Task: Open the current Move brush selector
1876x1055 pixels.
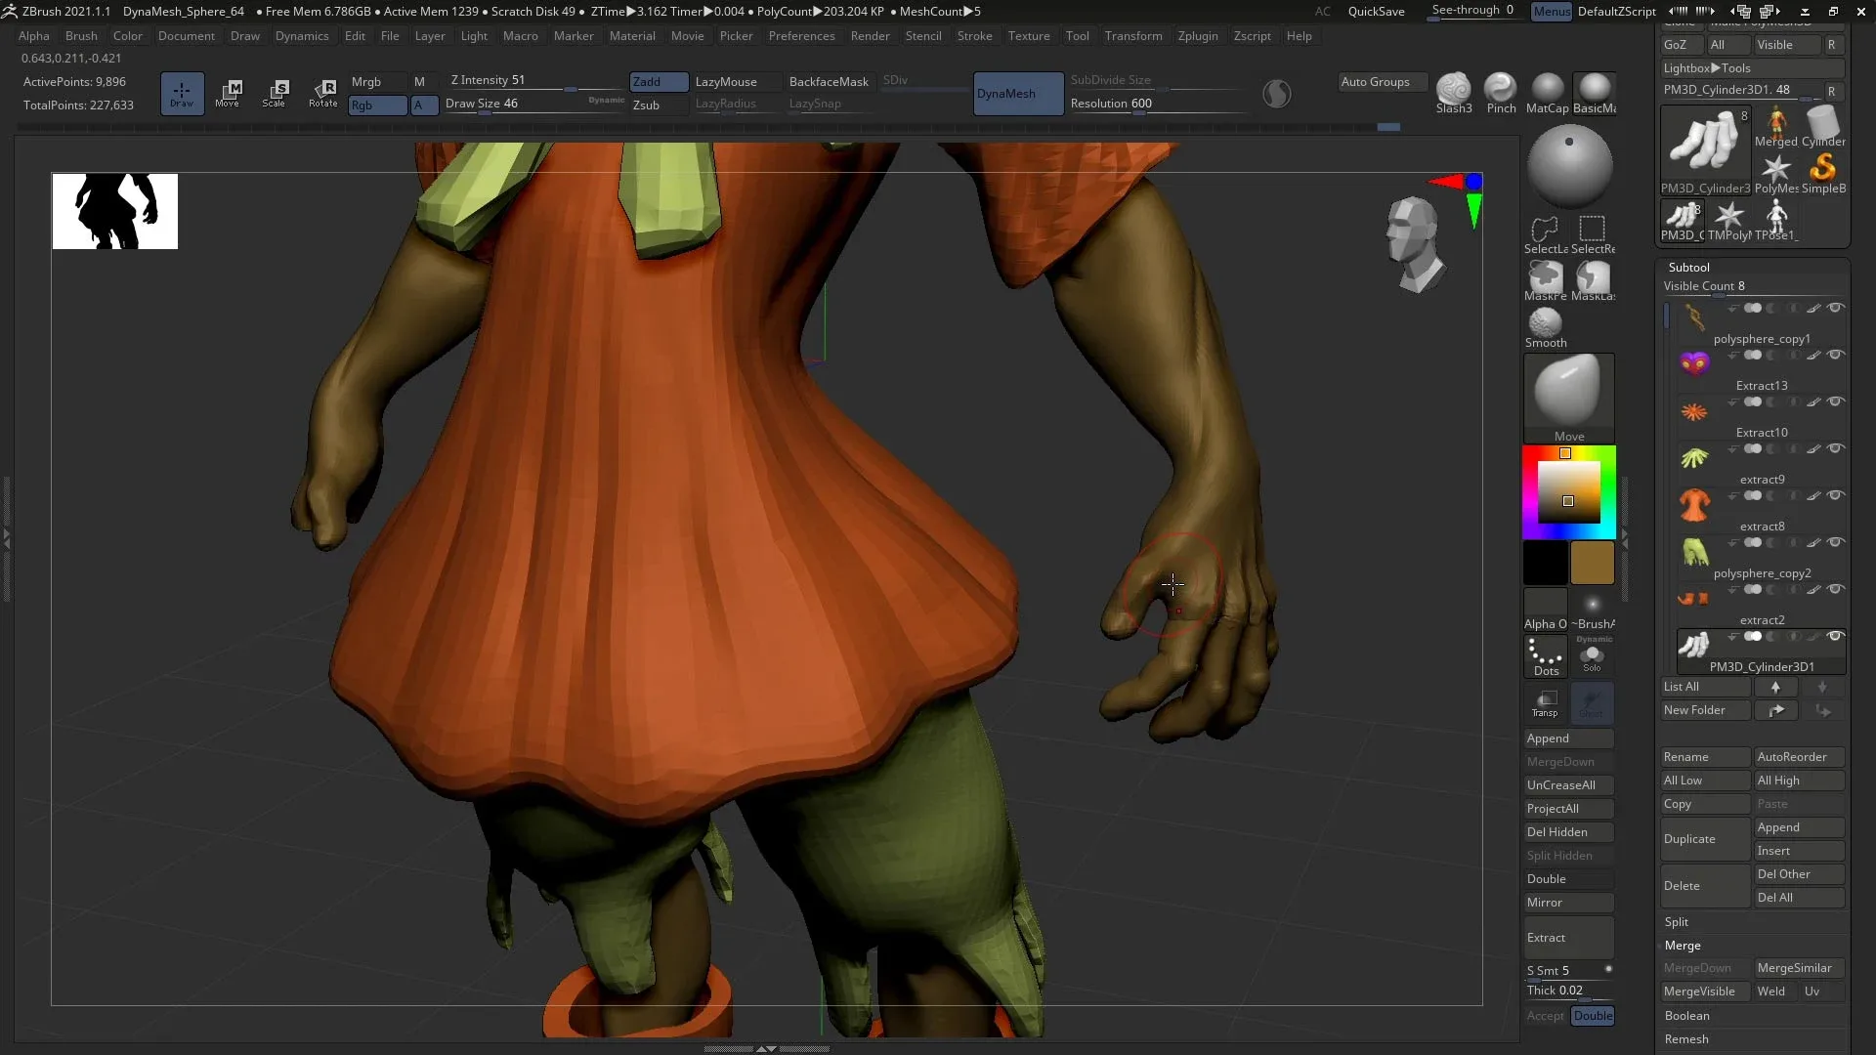Action: point(1568,396)
